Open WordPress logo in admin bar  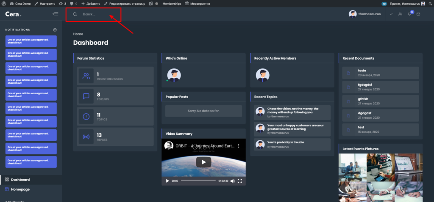point(4,4)
